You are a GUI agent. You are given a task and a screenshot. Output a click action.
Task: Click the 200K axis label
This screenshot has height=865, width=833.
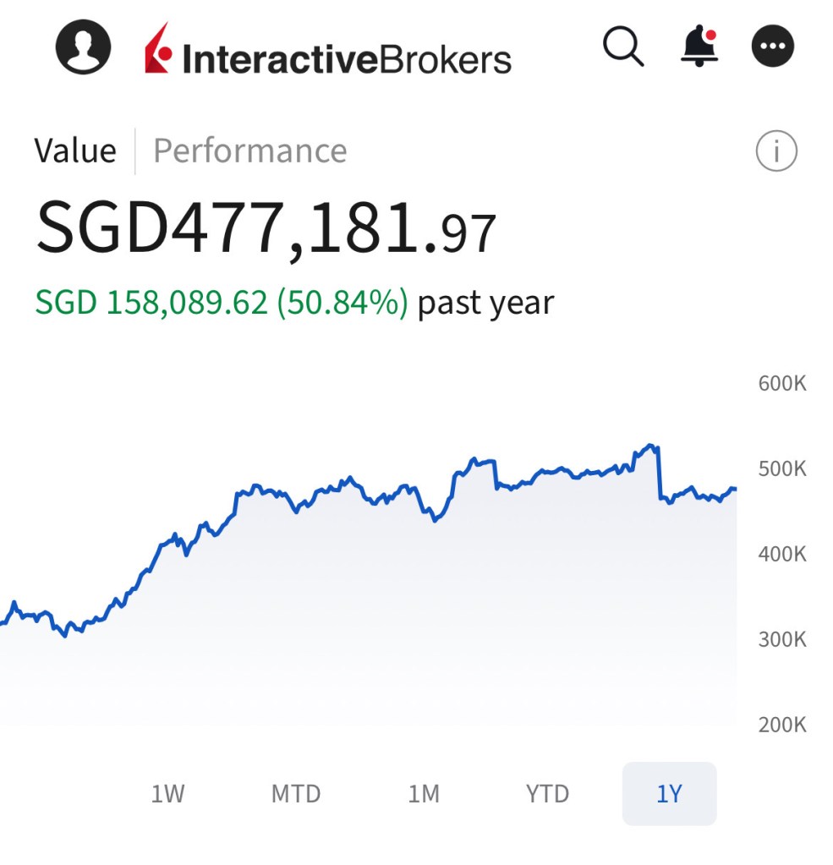[x=782, y=725]
